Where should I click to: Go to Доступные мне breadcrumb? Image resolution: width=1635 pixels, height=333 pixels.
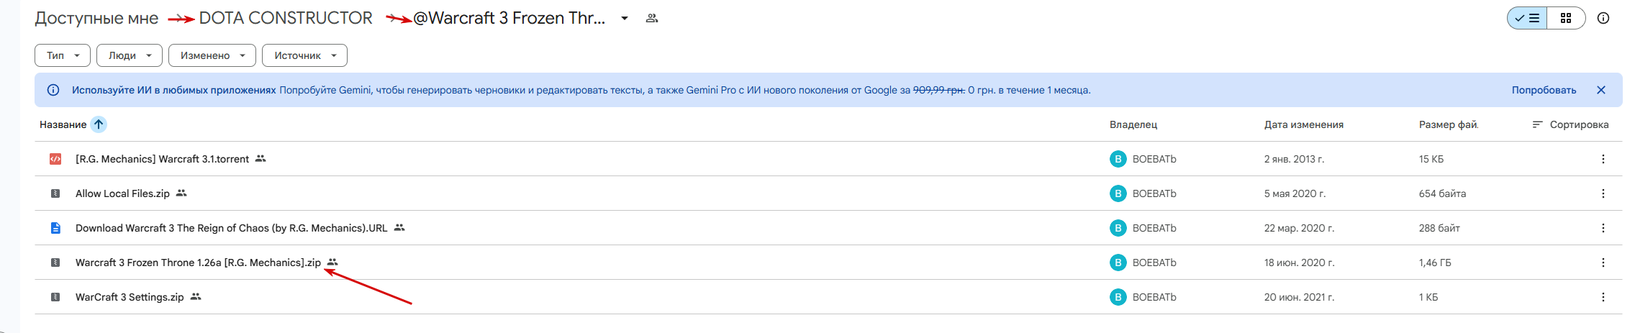(96, 18)
